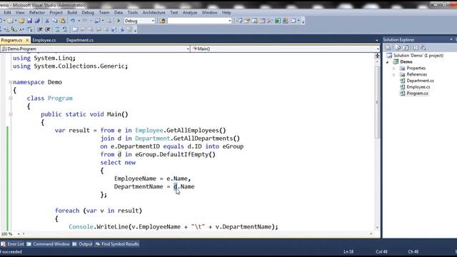Click the Find in Files icon
The height and width of the screenshot is (257, 457).
pyautogui.click(x=162, y=21)
